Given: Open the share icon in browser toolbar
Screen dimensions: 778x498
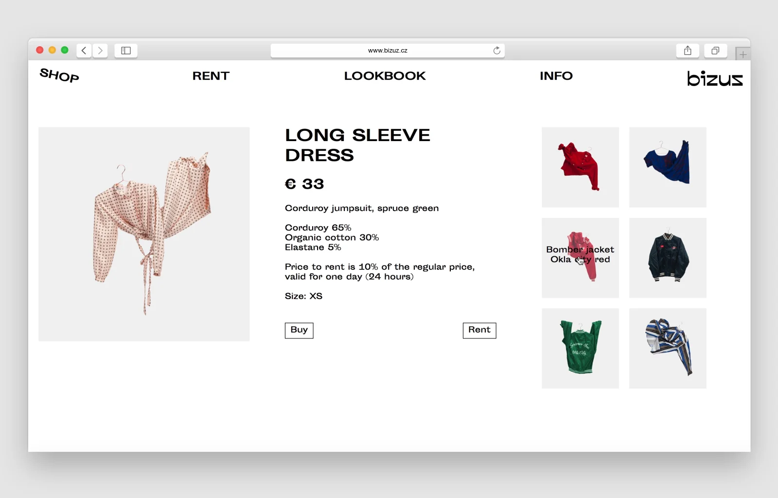Looking at the screenshot, I should (x=688, y=51).
